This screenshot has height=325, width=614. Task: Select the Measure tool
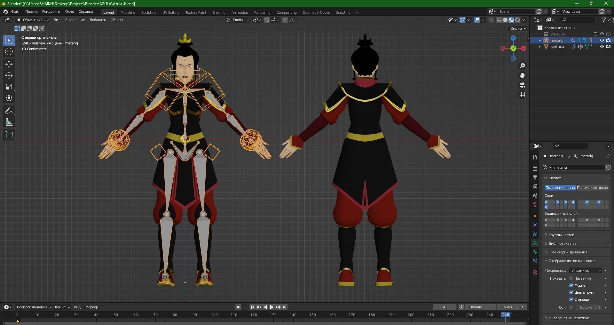pos(9,122)
